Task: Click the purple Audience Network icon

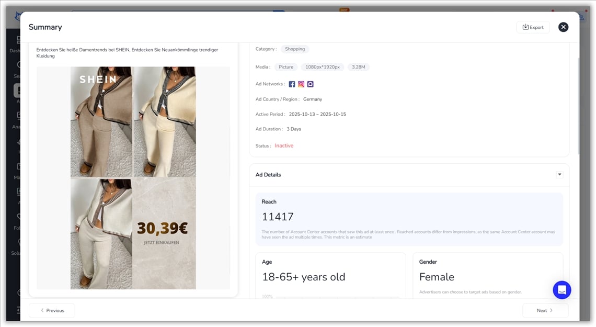Action: [x=311, y=84]
